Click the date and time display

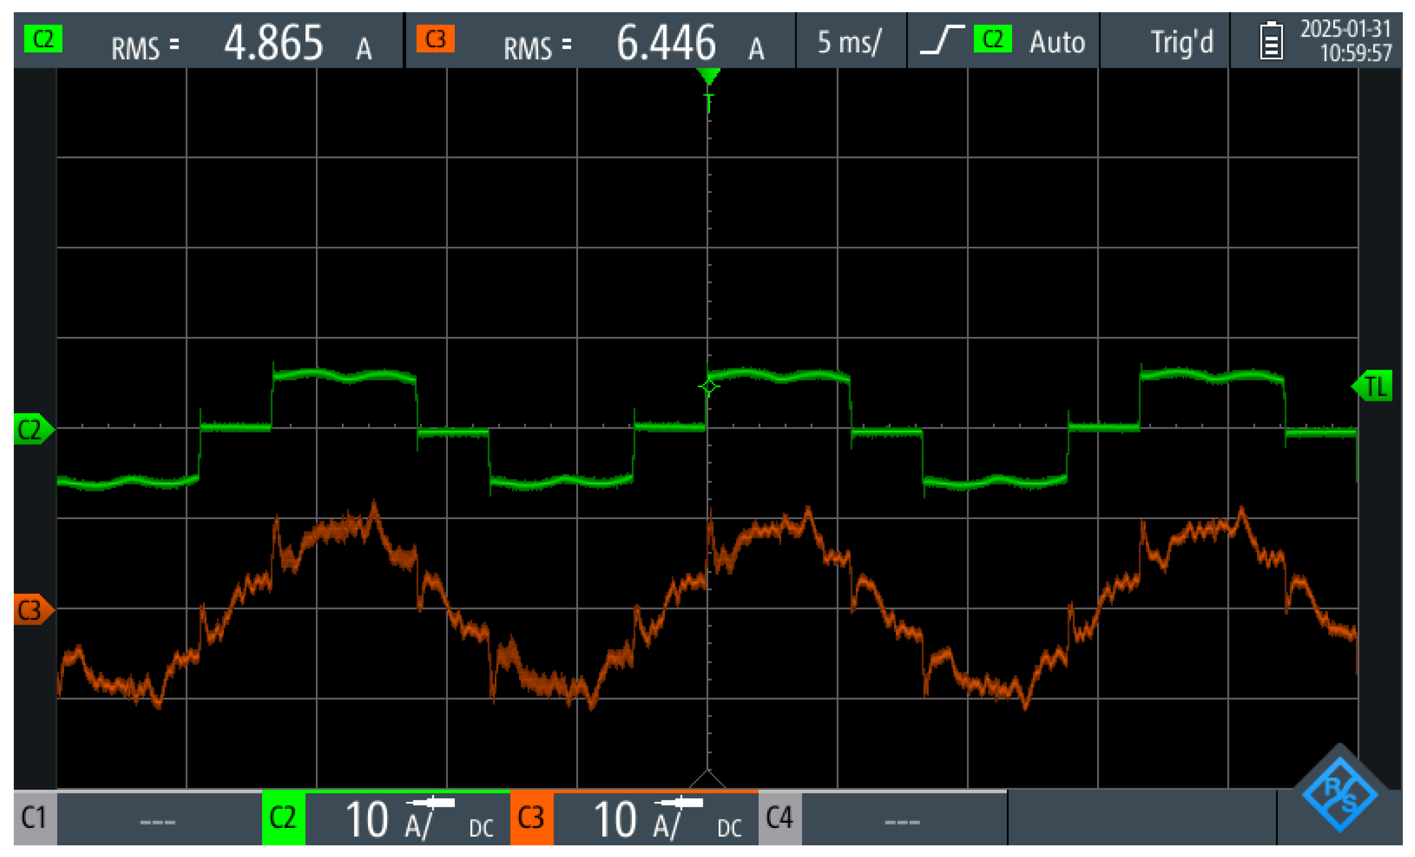pyautogui.click(x=1346, y=41)
